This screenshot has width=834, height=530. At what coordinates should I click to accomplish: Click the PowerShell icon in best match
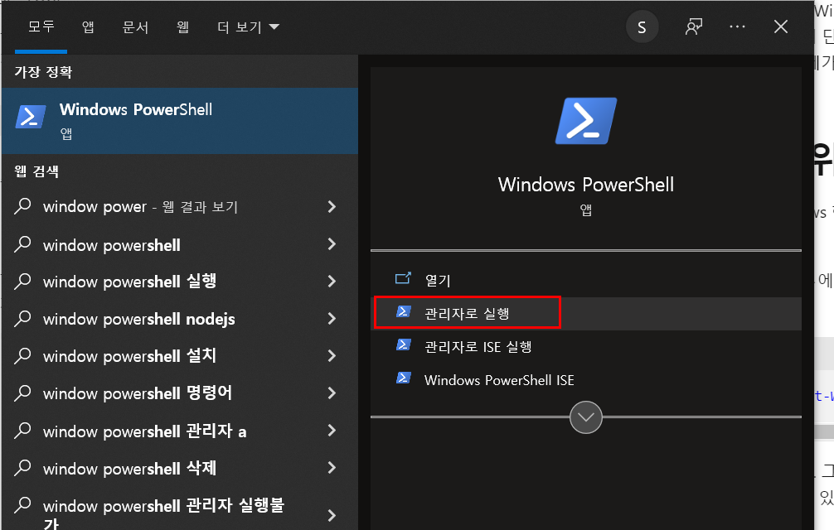[31, 118]
